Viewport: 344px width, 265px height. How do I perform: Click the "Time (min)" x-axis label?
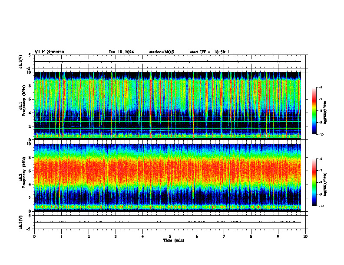174,240
